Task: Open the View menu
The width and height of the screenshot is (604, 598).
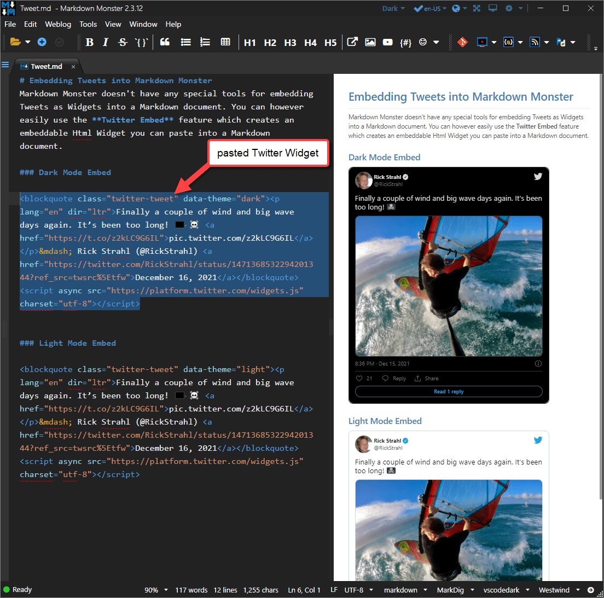Action: (113, 24)
